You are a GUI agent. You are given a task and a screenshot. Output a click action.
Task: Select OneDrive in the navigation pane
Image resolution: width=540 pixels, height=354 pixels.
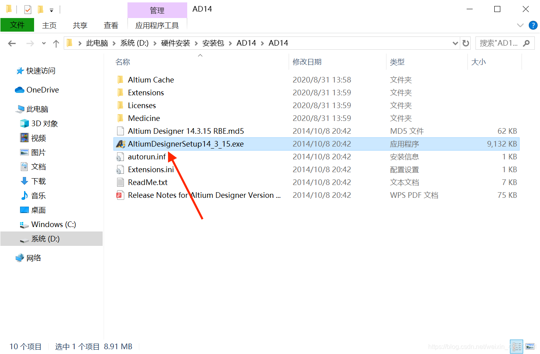42,90
